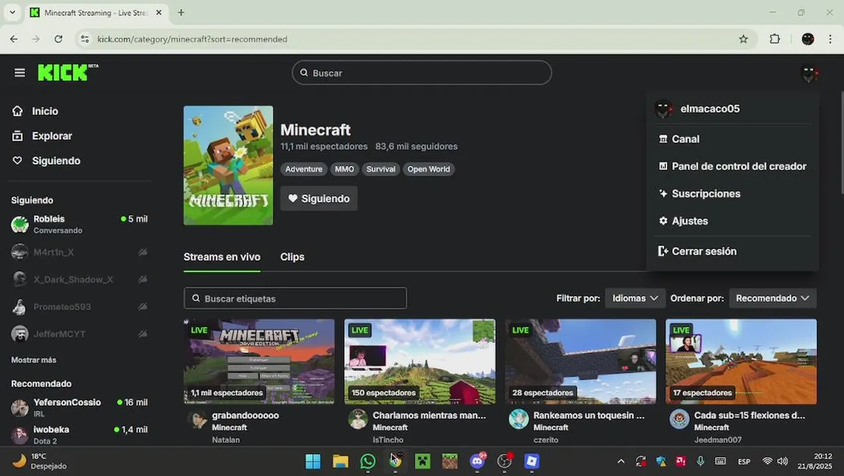The image size is (844, 476).
Task: Reload the page
Action: [x=58, y=39]
